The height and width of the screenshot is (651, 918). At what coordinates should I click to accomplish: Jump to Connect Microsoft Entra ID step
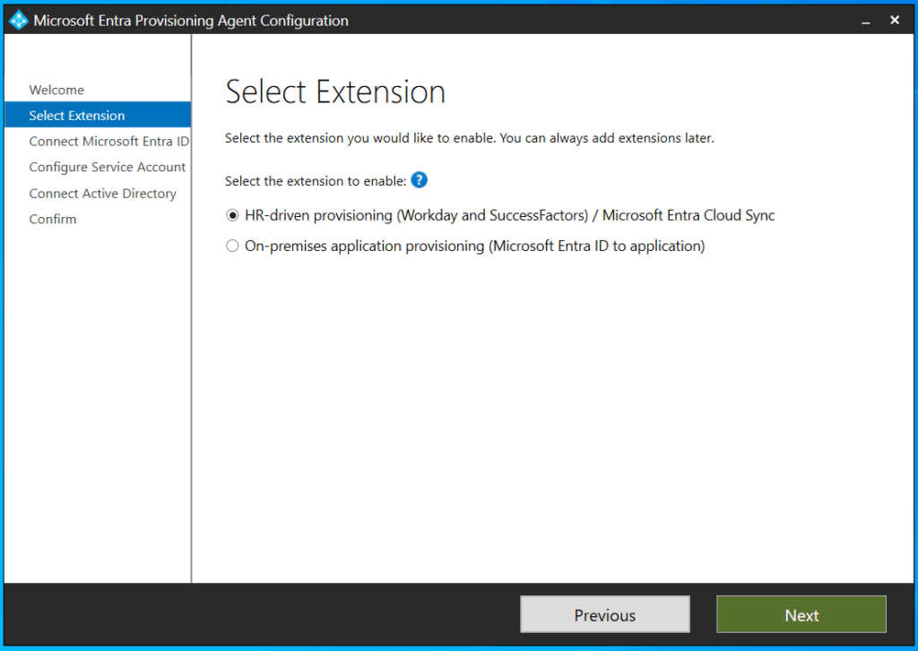tap(108, 142)
